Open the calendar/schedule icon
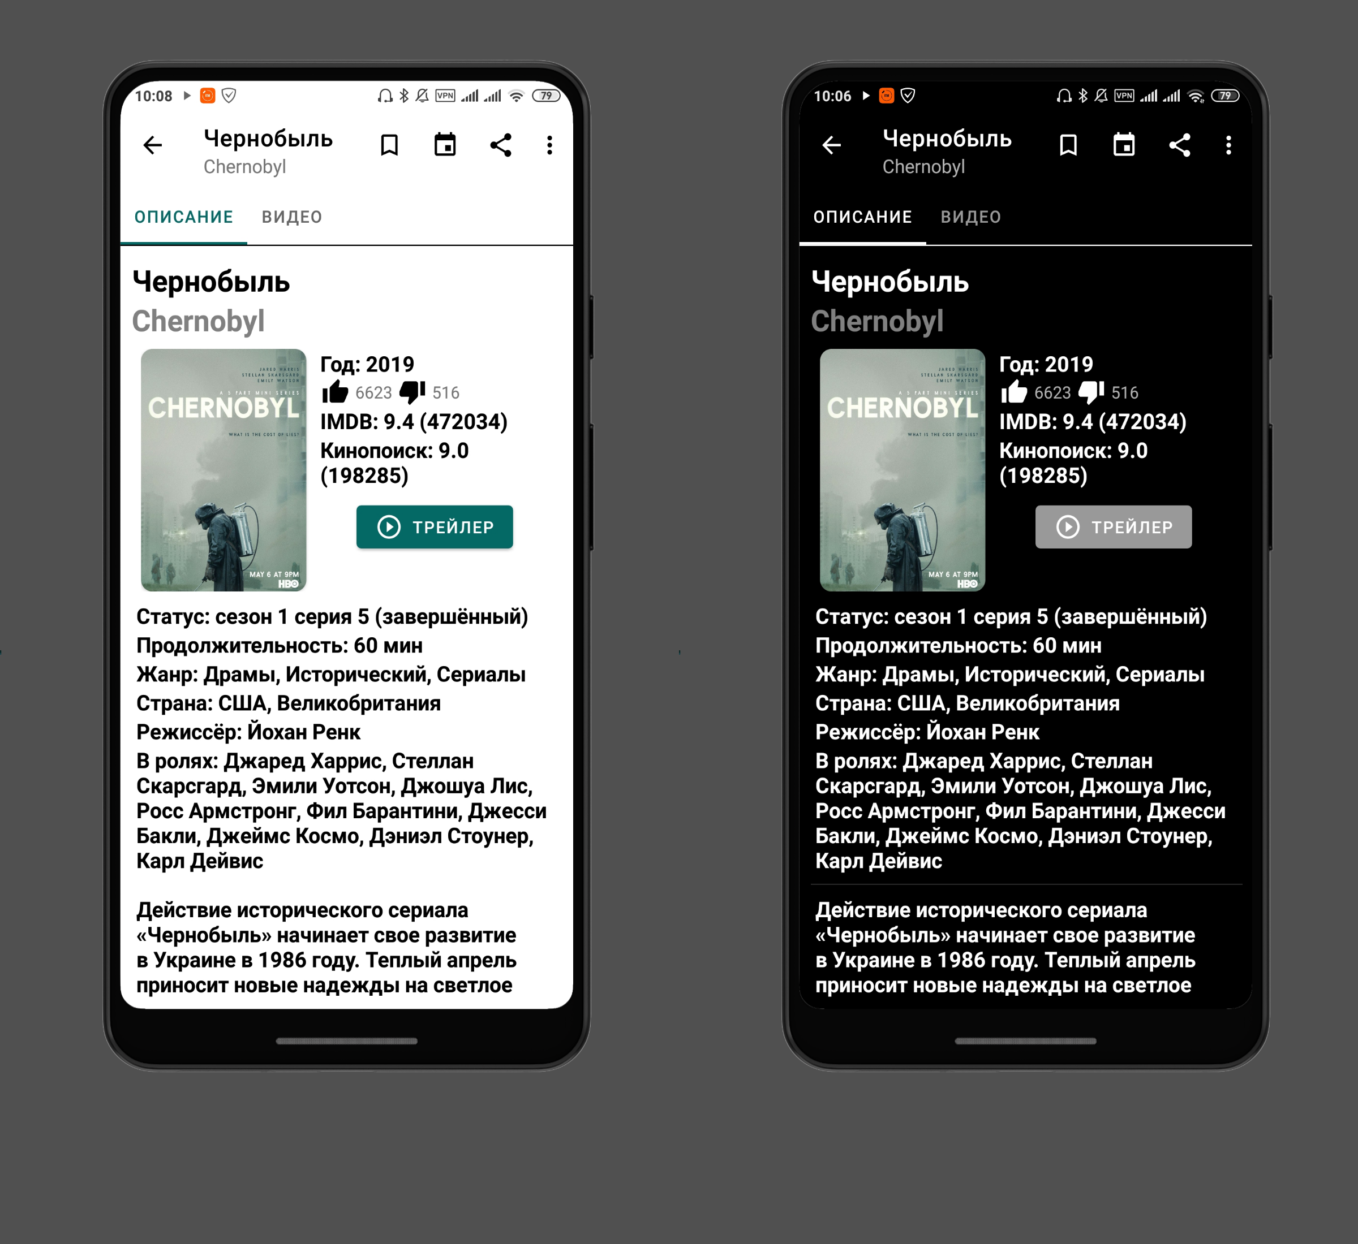Screen dimensions: 1358x1244 coord(446,144)
